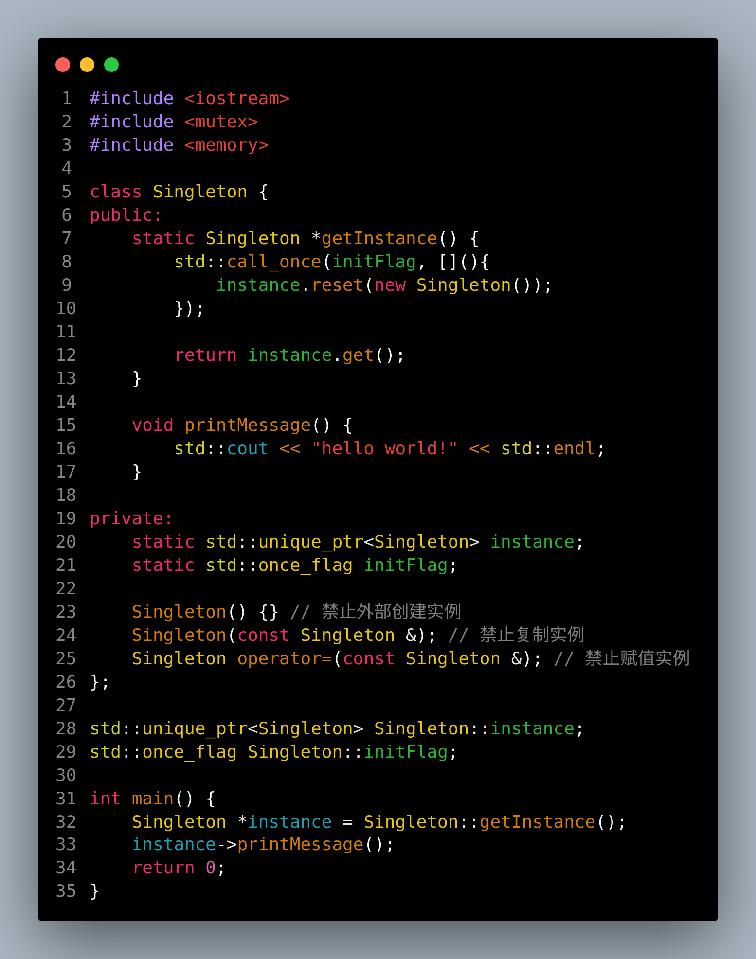Click the '<memory>' include text
The image size is (756, 959).
point(226,145)
